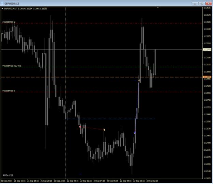The width and height of the screenshot is (213, 184).
Task: Click the 1.12075 price scale value
Action: pos(207,178)
